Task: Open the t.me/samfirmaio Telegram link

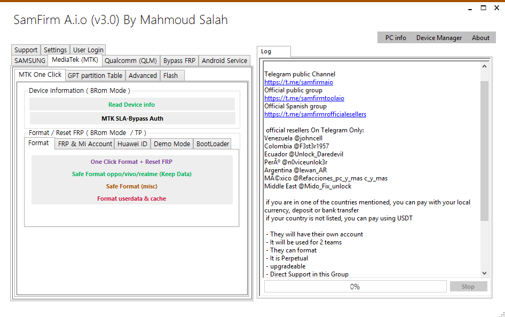Action: pyautogui.click(x=298, y=82)
